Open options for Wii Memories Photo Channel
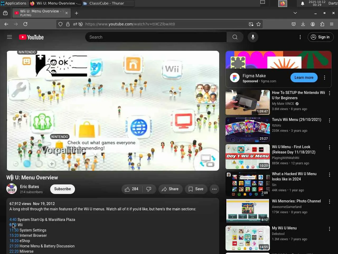 tap(330, 202)
